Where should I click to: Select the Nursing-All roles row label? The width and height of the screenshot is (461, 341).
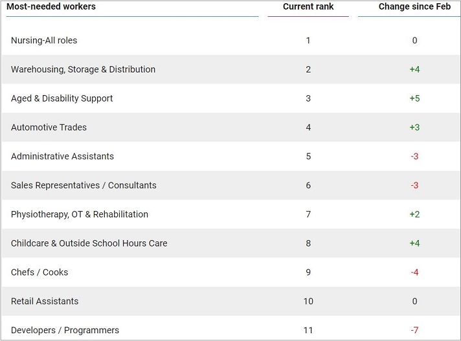[44, 40]
